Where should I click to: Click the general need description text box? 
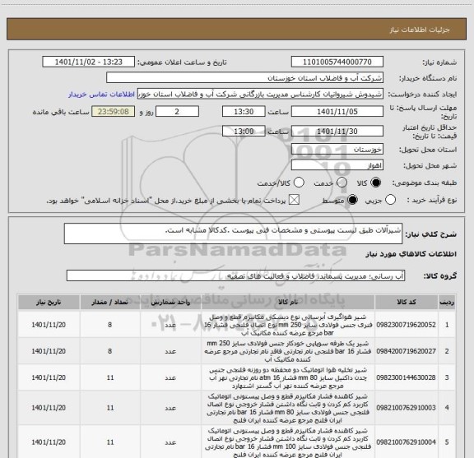(x=233, y=234)
